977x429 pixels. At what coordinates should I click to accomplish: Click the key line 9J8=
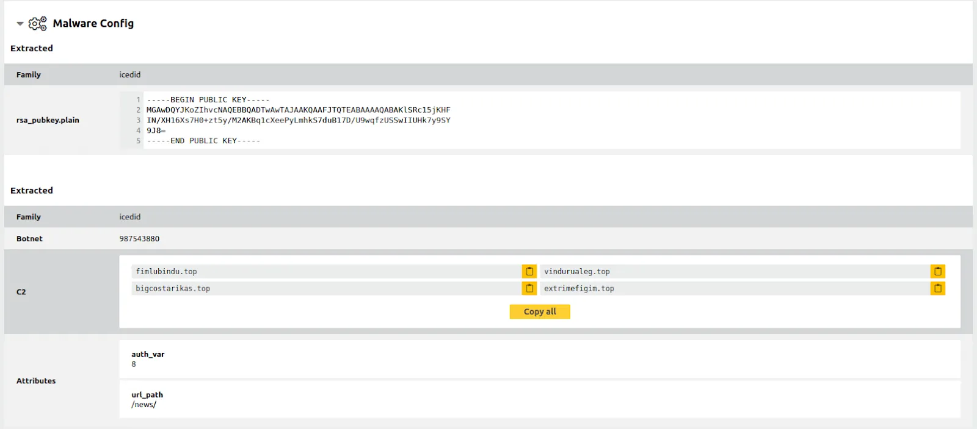tap(156, 130)
